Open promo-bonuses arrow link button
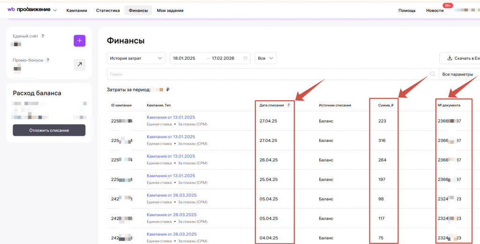Image resolution: width=480 pixels, height=244 pixels. tap(80, 65)
